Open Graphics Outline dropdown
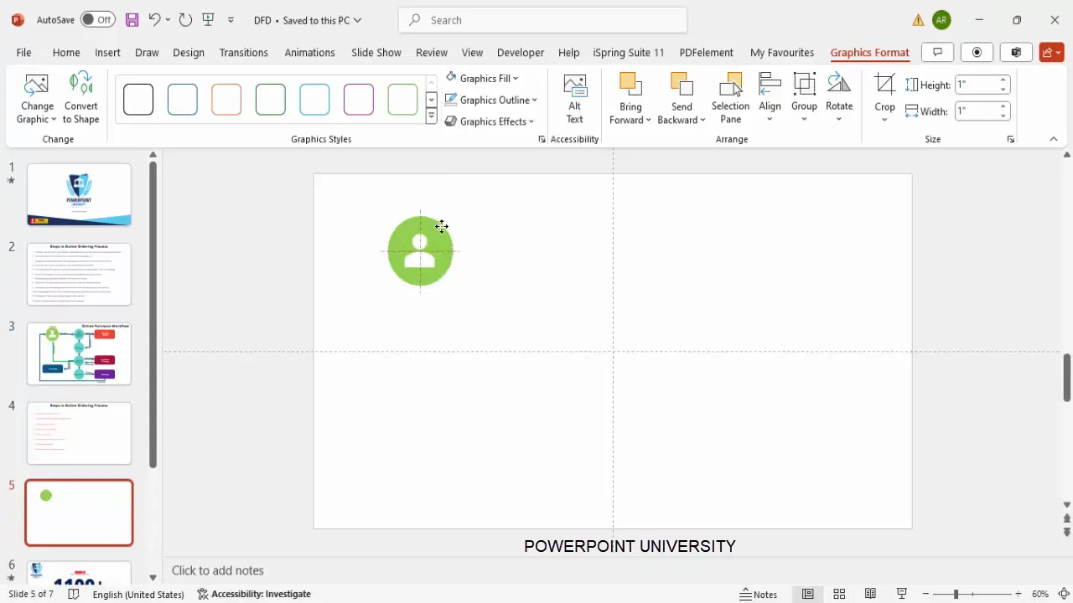Image resolution: width=1073 pixels, height=603 pixels. tap(490, 100)
